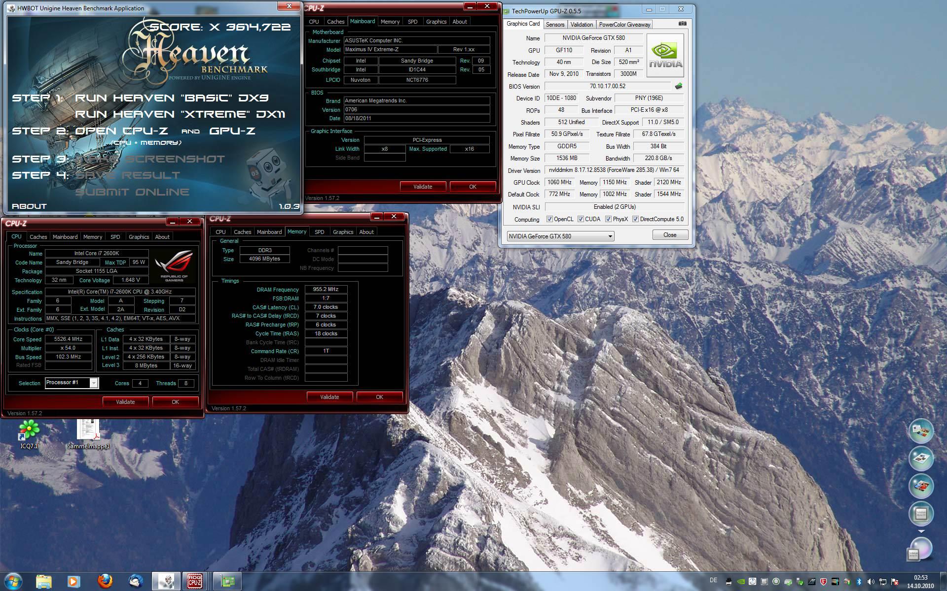This screenshot has width=947, height=591.
Task: Click OK in the Memory CPU-Z window
Action: click(x=379, y=397)
